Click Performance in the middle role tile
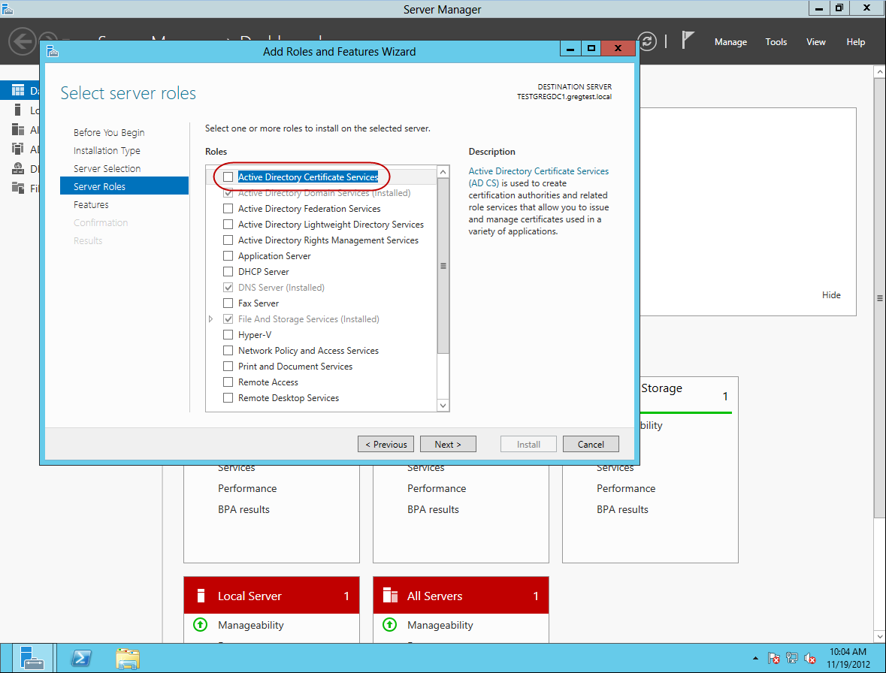The width and height of the screenshot is (886, 673). tap(437, 488)
